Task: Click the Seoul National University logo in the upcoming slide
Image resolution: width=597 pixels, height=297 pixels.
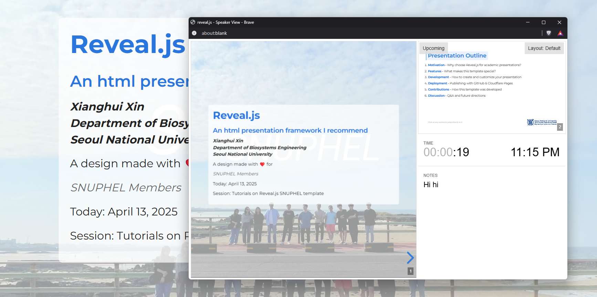Action: [x=542, y=122]
